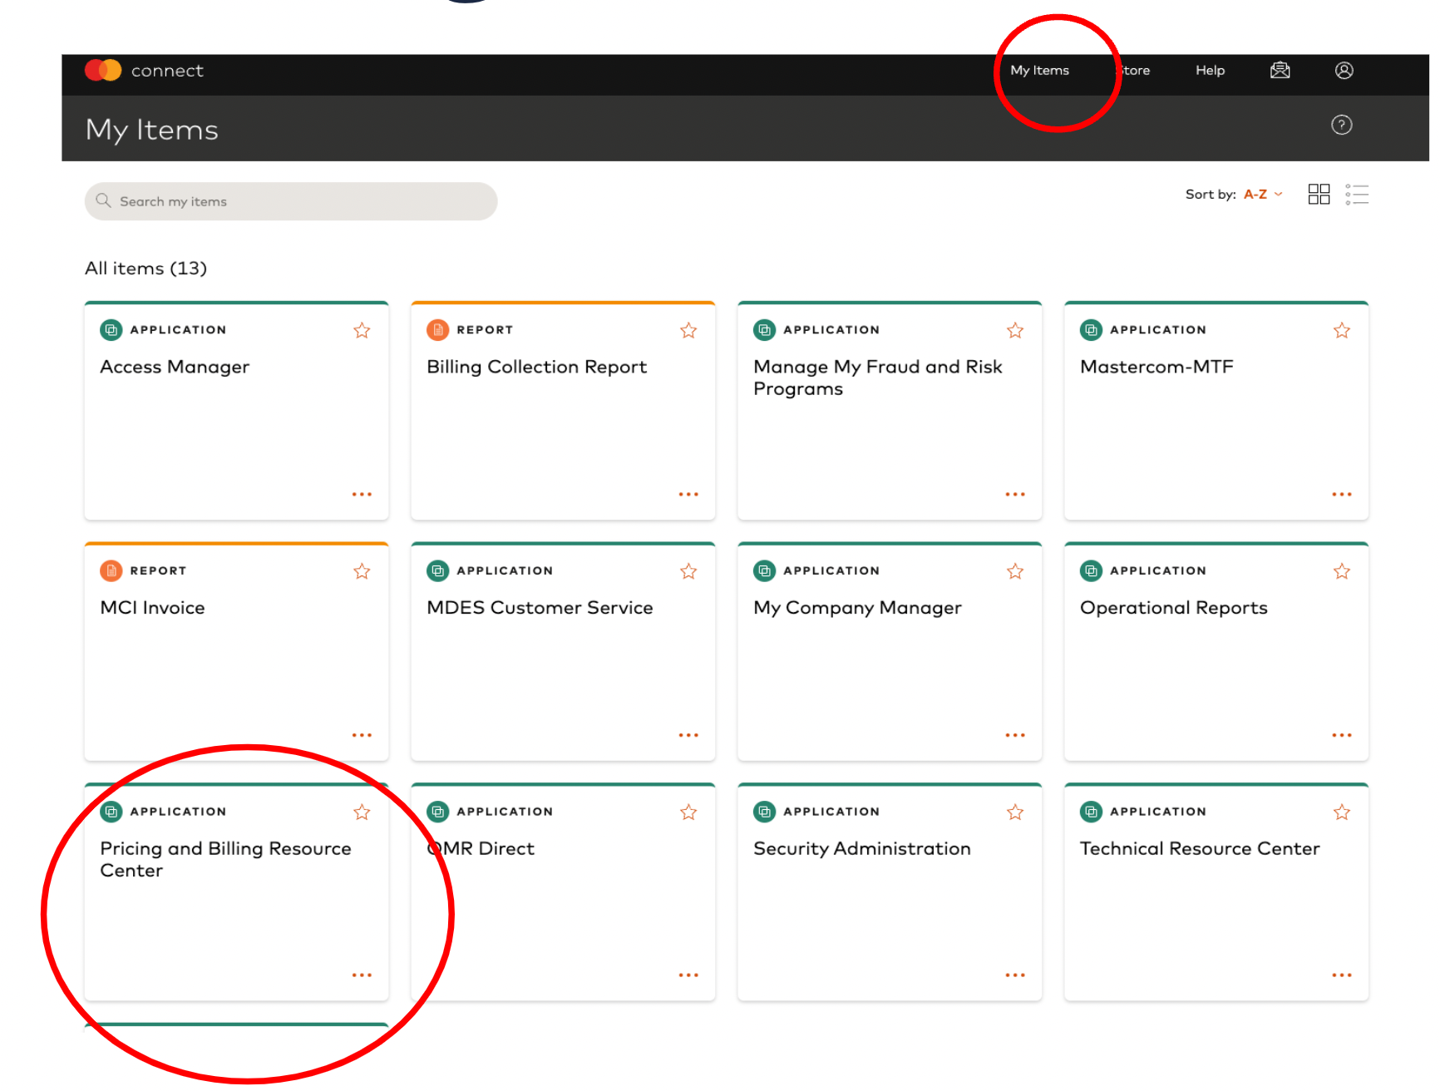Click the Billing Collection Report icon
The width and height of the screenshot is (1440, 1091).
tap(437, 330)
